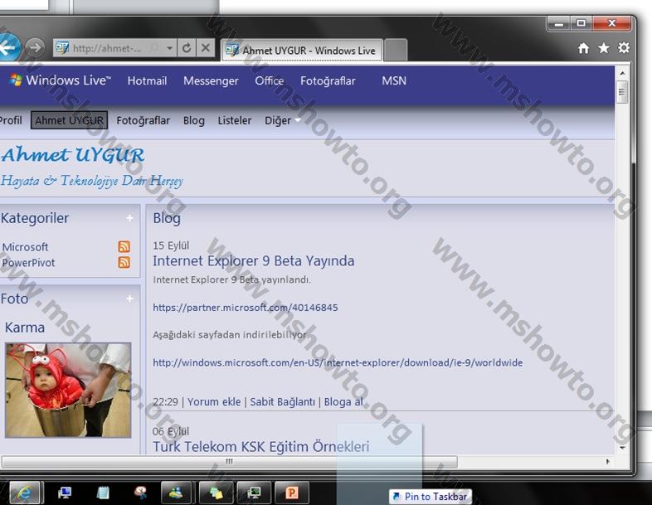
Task: Click the browser Forward arrow button
Action: point(35,47)
